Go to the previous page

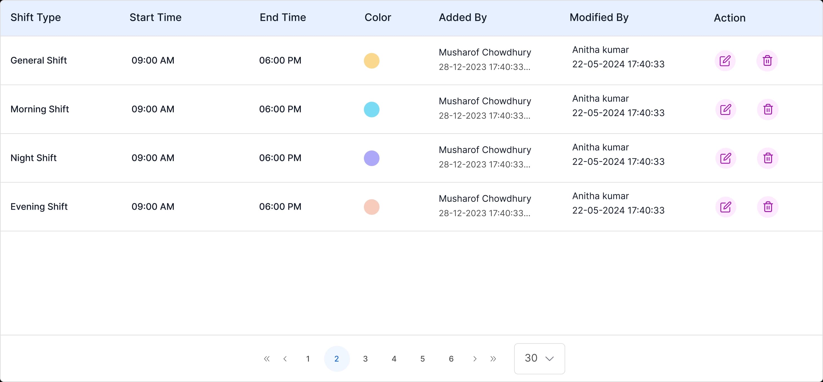[285, 358]
